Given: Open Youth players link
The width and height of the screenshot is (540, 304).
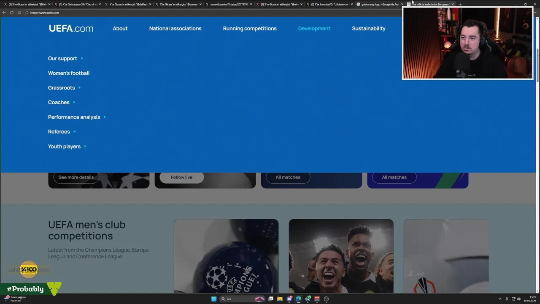Looking at the screenshot, I should click(64, 147).
